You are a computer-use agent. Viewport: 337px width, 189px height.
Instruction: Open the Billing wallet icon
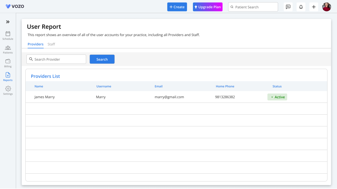click(8, 62)
